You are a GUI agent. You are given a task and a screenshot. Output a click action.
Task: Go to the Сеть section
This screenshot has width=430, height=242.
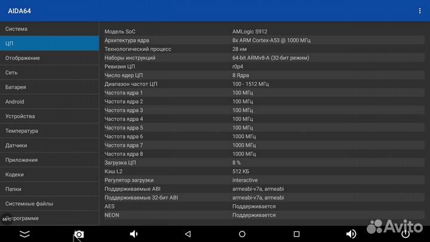[x=50, y=72]
